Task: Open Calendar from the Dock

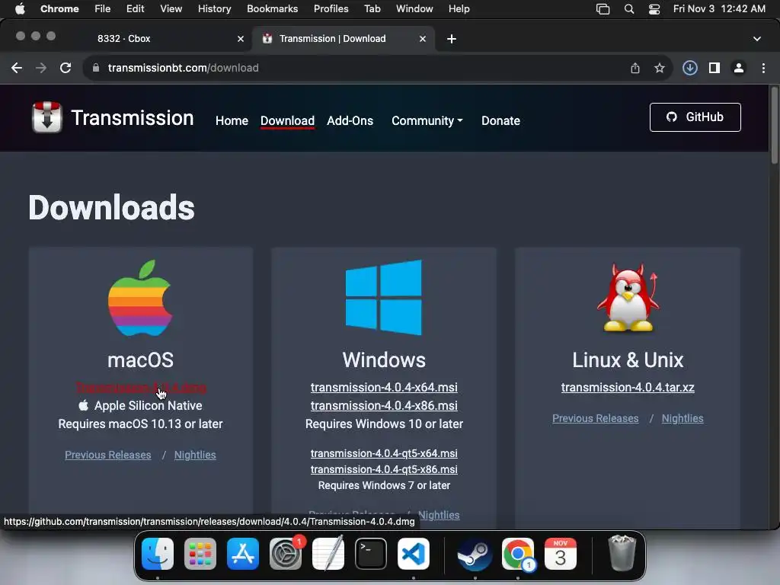Action: click(x=561, y=554)
